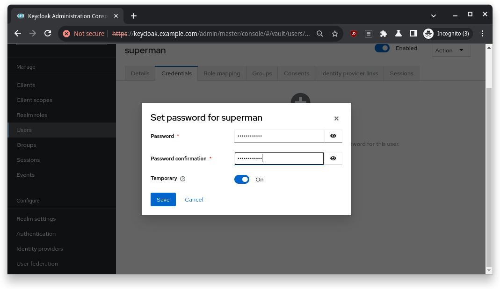Click the Set password for superman title
Image resolution: width=500 pixels, height=289 pixels.
coord(206,117)
